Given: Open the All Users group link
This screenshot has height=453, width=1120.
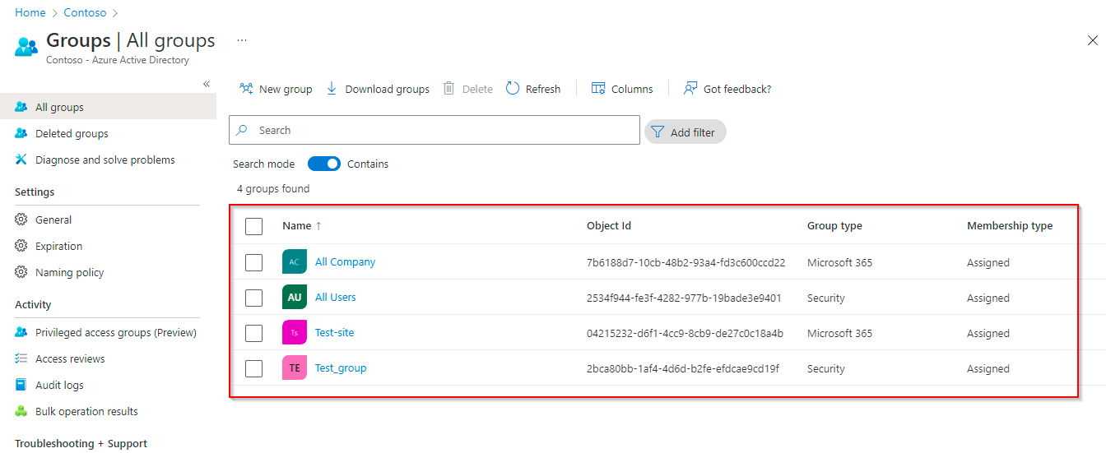Looking at the screenshot, I should tap(336, 297).
